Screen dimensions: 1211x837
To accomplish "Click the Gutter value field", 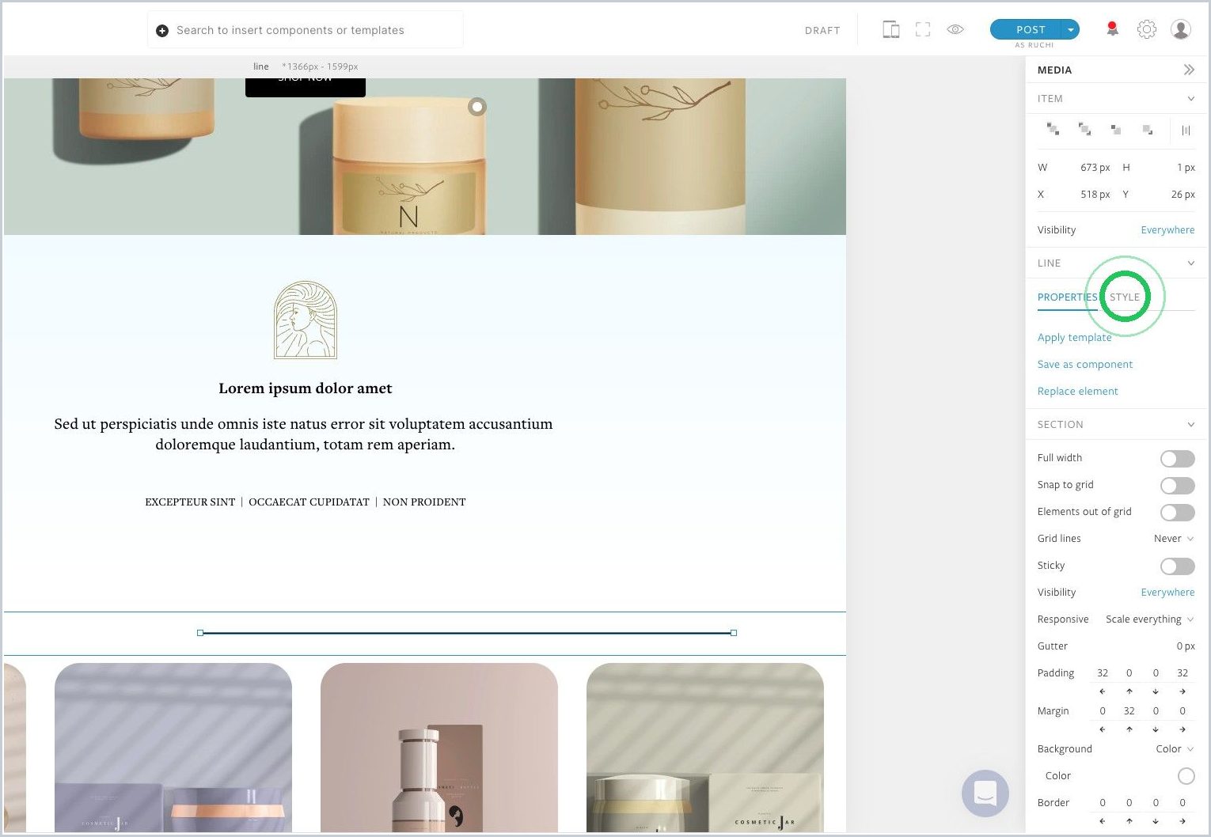I will (1184, 646).
